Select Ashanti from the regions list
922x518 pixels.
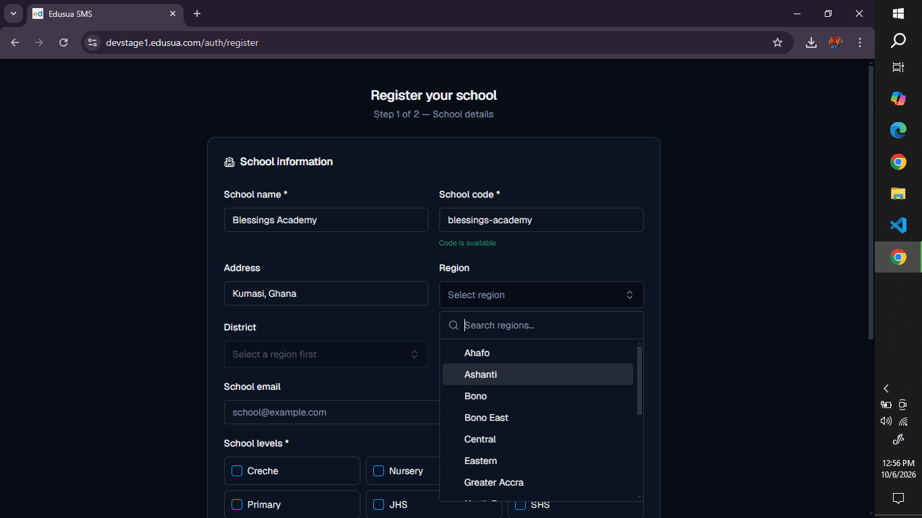[538, 374]
